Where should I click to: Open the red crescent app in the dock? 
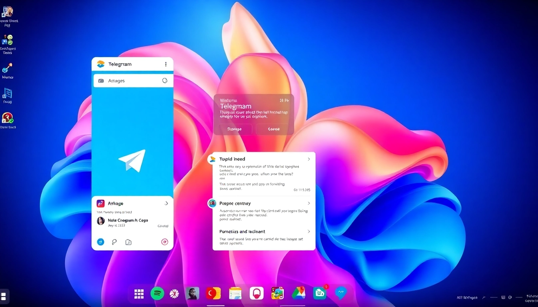click(213, 293)
